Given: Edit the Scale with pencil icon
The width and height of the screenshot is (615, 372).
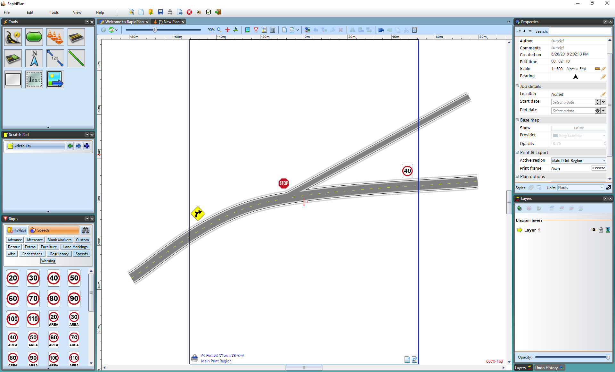Looking at the screenshot, I should (x=604, y=69).
